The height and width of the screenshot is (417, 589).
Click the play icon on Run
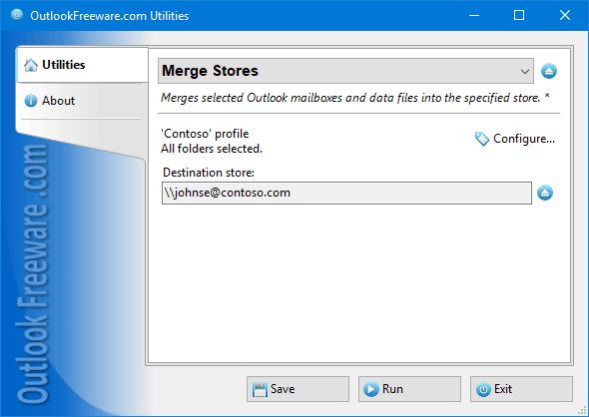click(371, 389)
